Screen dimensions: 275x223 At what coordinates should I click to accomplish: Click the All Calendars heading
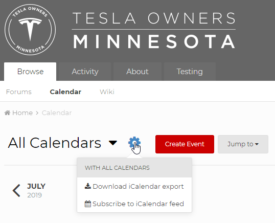[55, 143]
